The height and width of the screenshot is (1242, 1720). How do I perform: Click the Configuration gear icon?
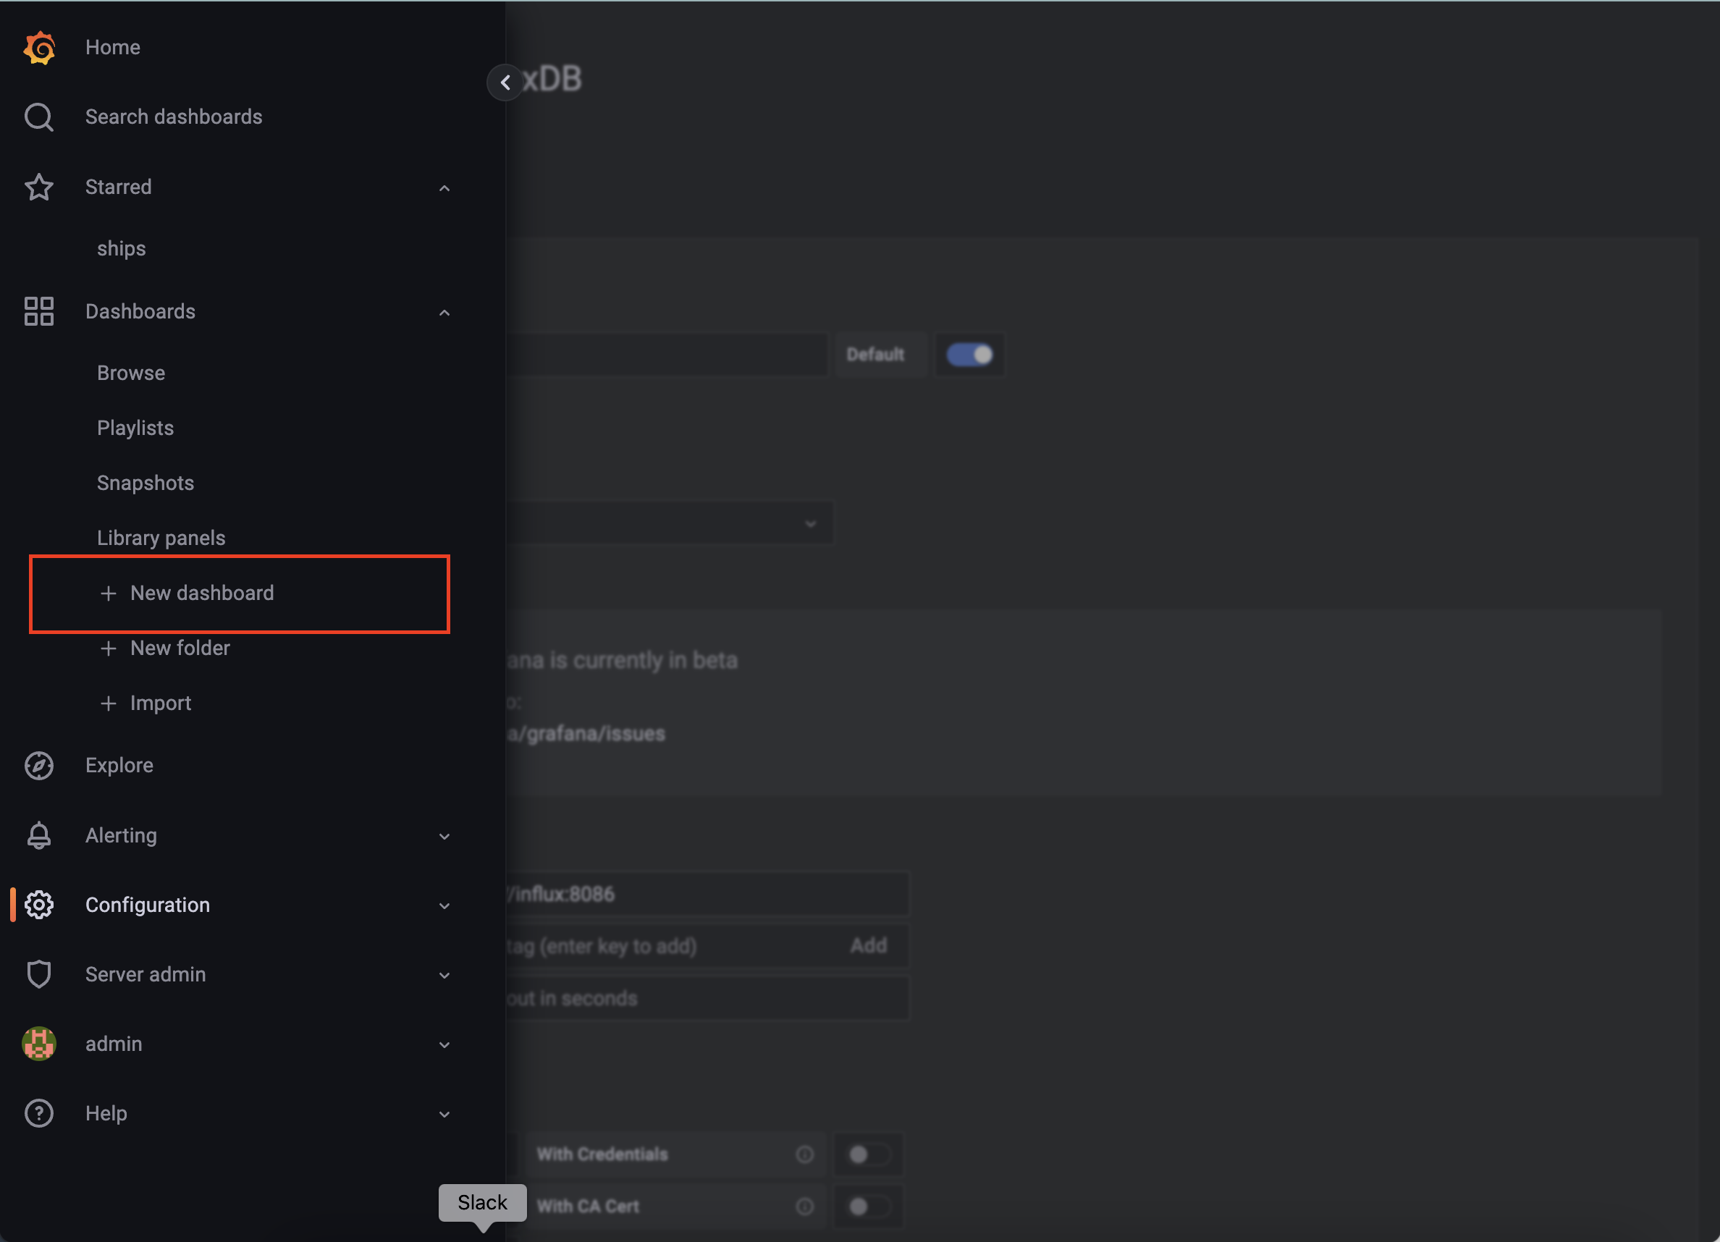tap(38, 905)
